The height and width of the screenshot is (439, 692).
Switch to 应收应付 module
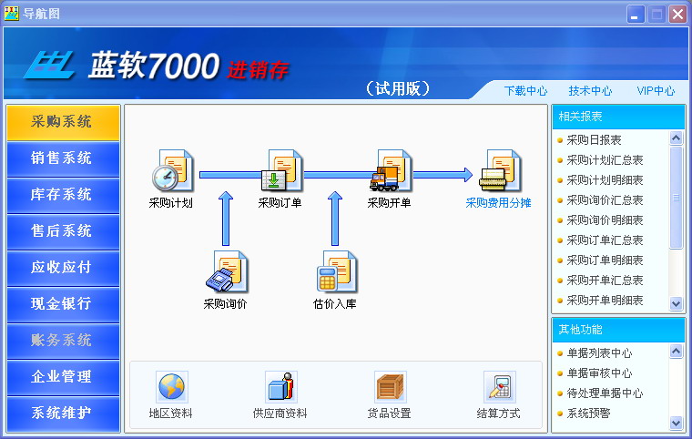click(x=63, y=268)
